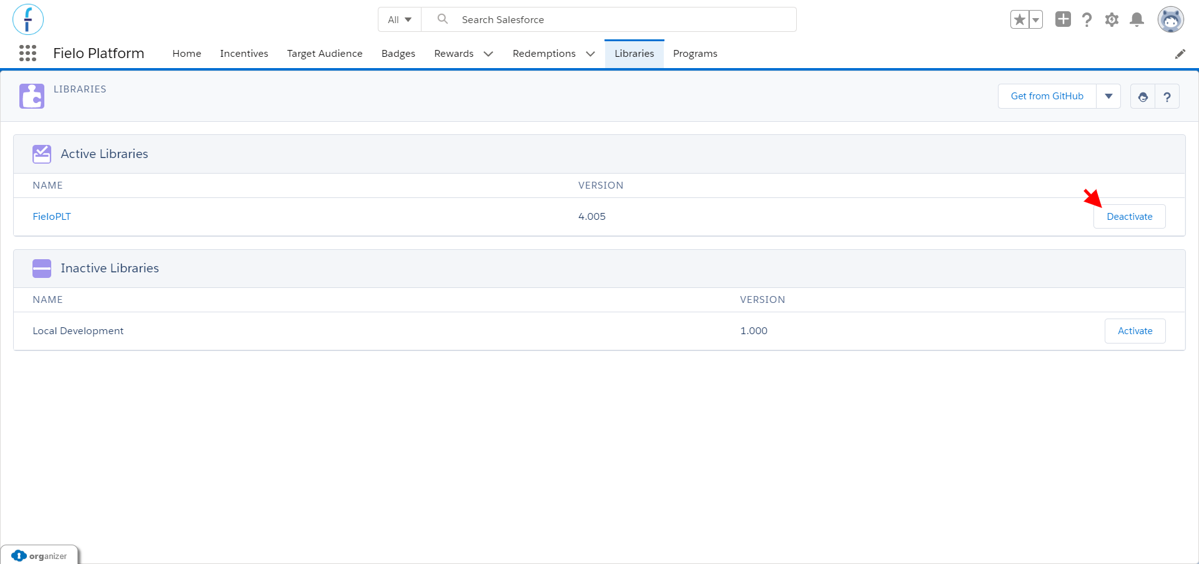This screenshot has height=564, width=1199.
Task: Click the Fielo logo icon
Action: point(28,19)
